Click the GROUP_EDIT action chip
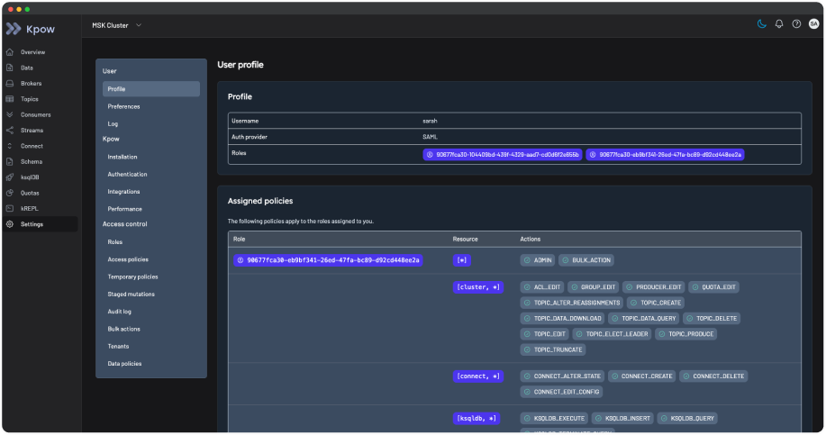 [x=593, y=287]
